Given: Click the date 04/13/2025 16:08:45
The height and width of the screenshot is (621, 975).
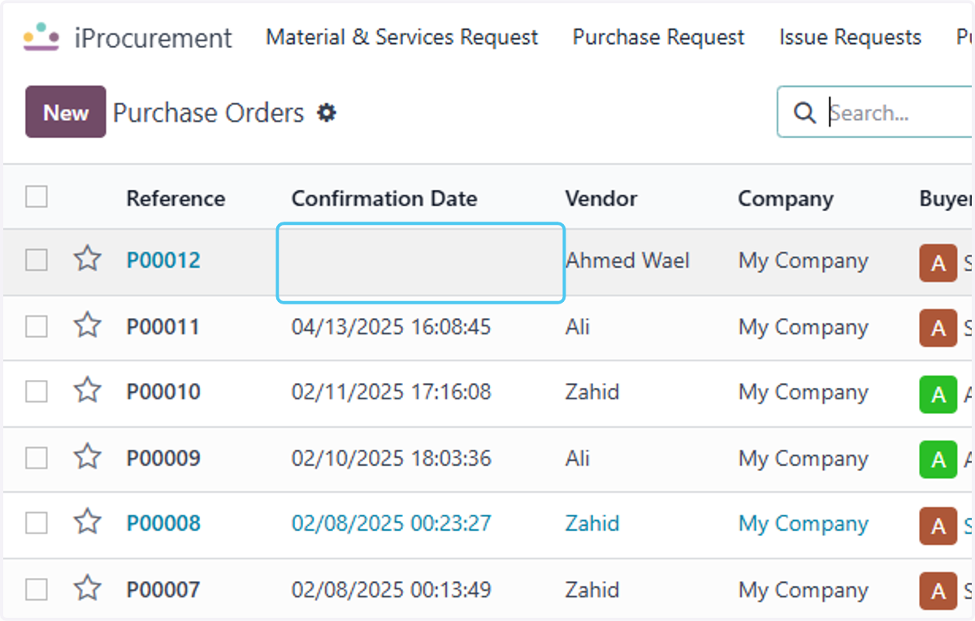Looking at the screenshot, I should click(x=392, y=327).
